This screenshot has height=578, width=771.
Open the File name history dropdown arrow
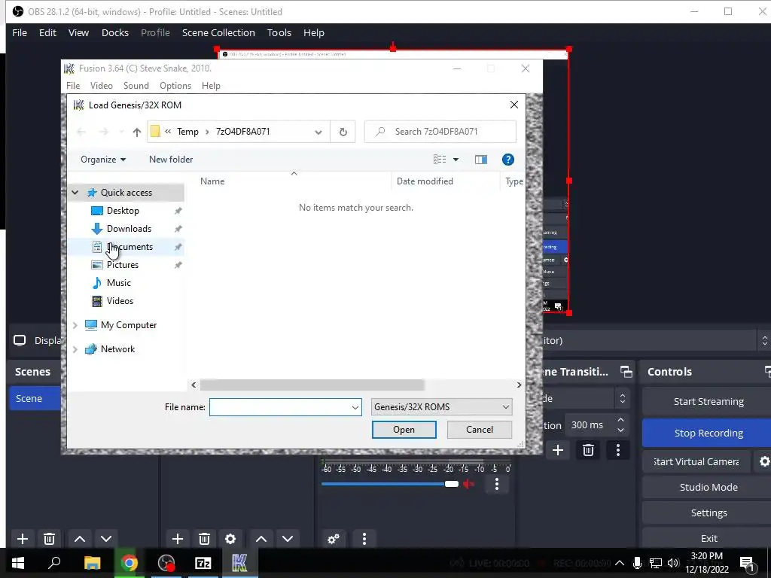click(355, 407)
